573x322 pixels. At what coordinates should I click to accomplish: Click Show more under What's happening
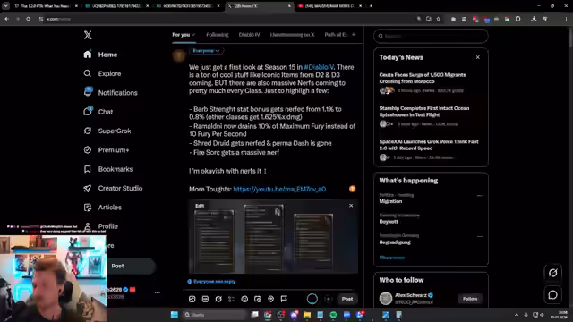pyautogui.click(x=392, y=258)
